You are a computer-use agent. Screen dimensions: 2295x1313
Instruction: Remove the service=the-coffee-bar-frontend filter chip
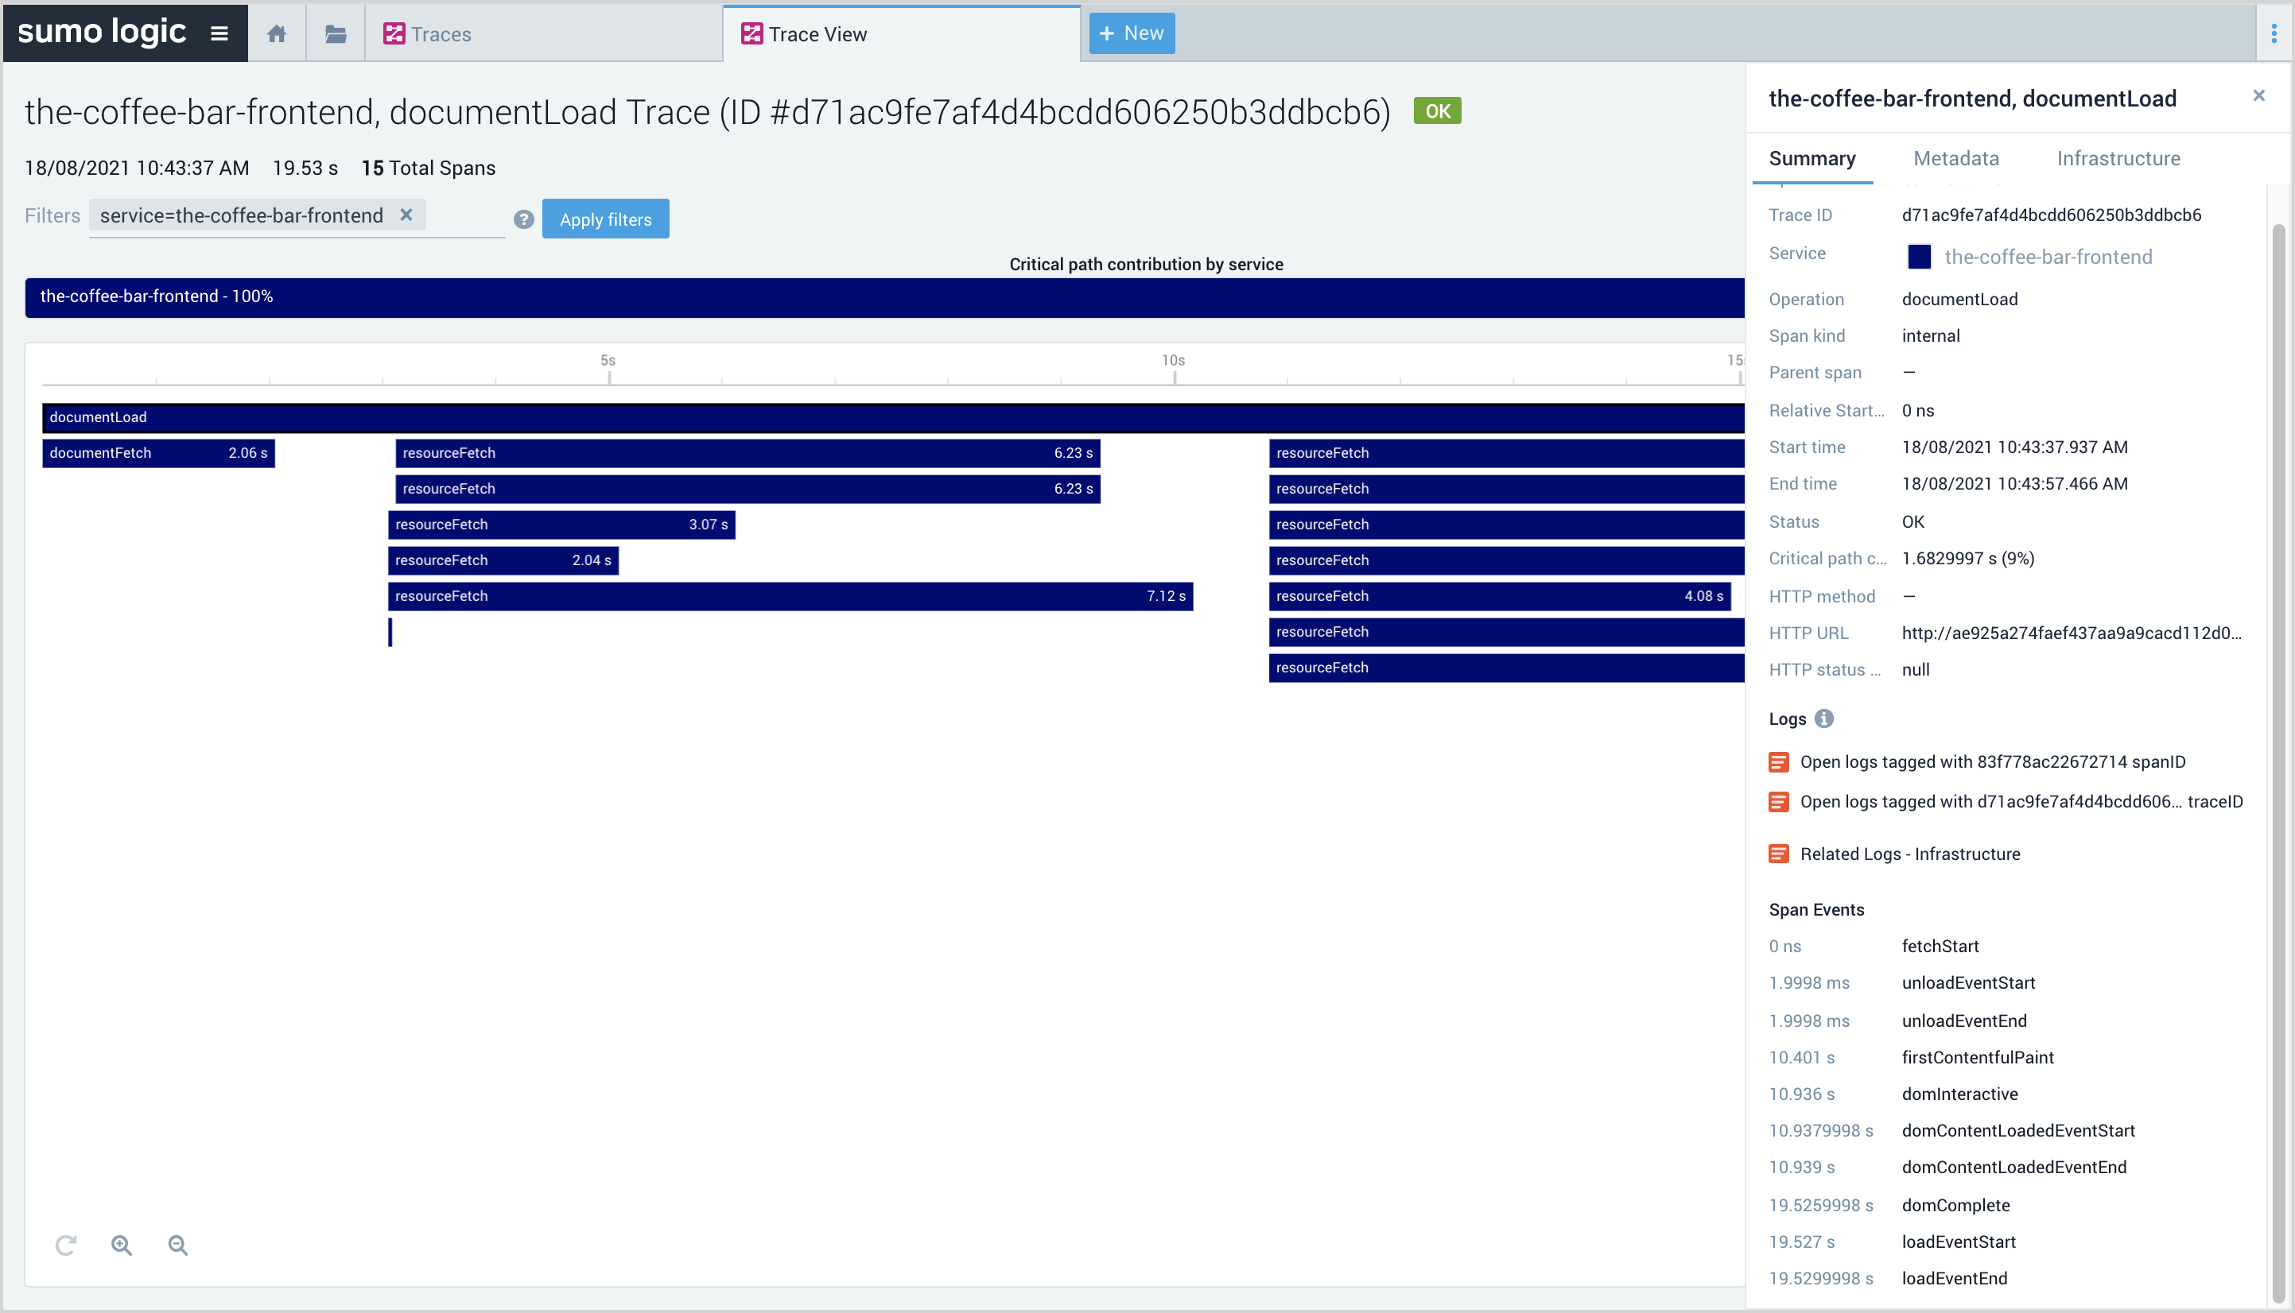406,215
